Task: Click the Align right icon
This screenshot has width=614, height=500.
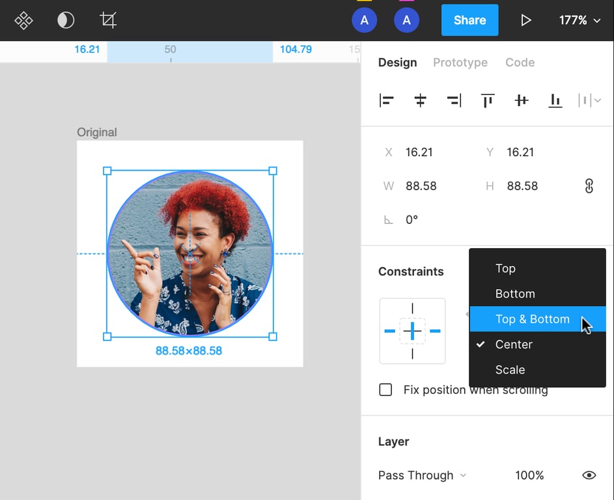Action: 454,100
